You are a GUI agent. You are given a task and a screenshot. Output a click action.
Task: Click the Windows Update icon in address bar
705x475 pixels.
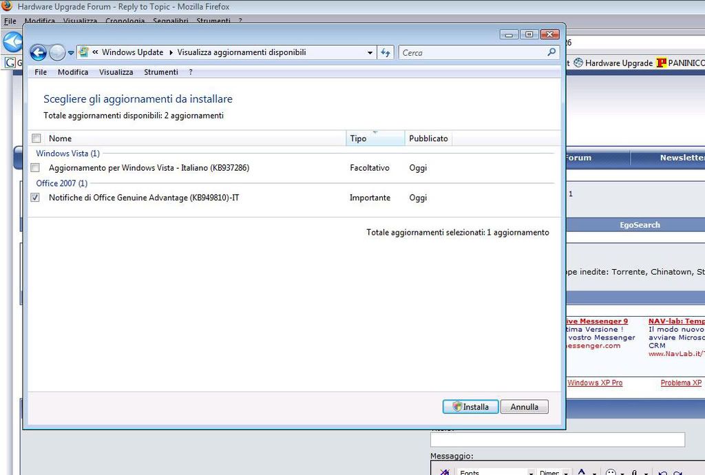click(83, 52)
